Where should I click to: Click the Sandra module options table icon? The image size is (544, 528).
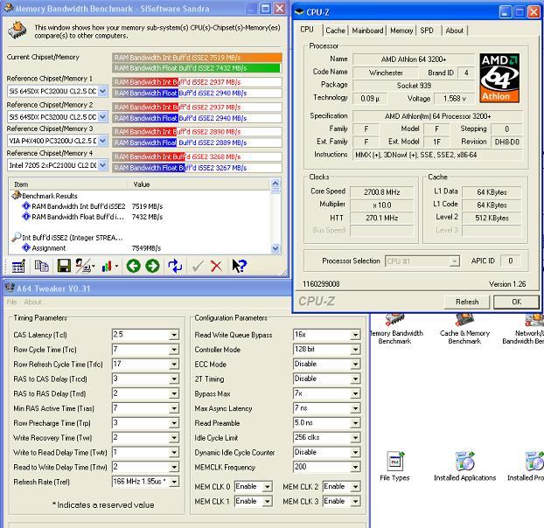18,266
